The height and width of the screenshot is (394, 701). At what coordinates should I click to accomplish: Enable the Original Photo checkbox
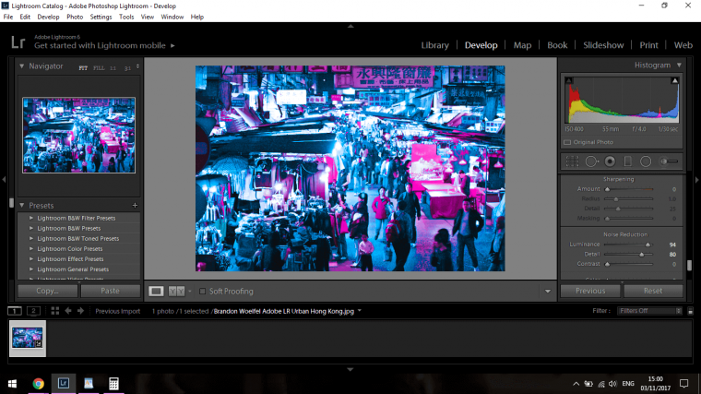[567, 142]
